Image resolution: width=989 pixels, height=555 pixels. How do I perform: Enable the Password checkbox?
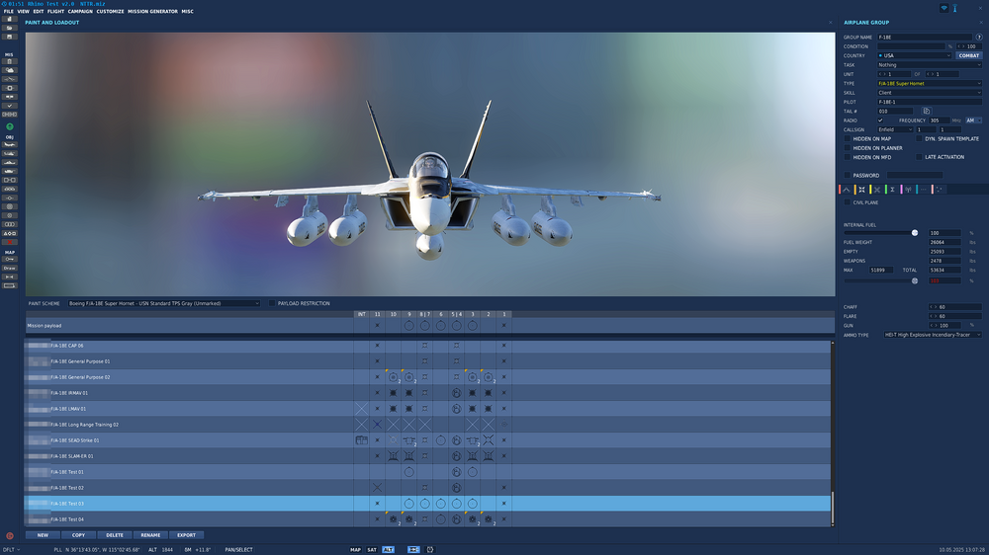pos(848,175)
